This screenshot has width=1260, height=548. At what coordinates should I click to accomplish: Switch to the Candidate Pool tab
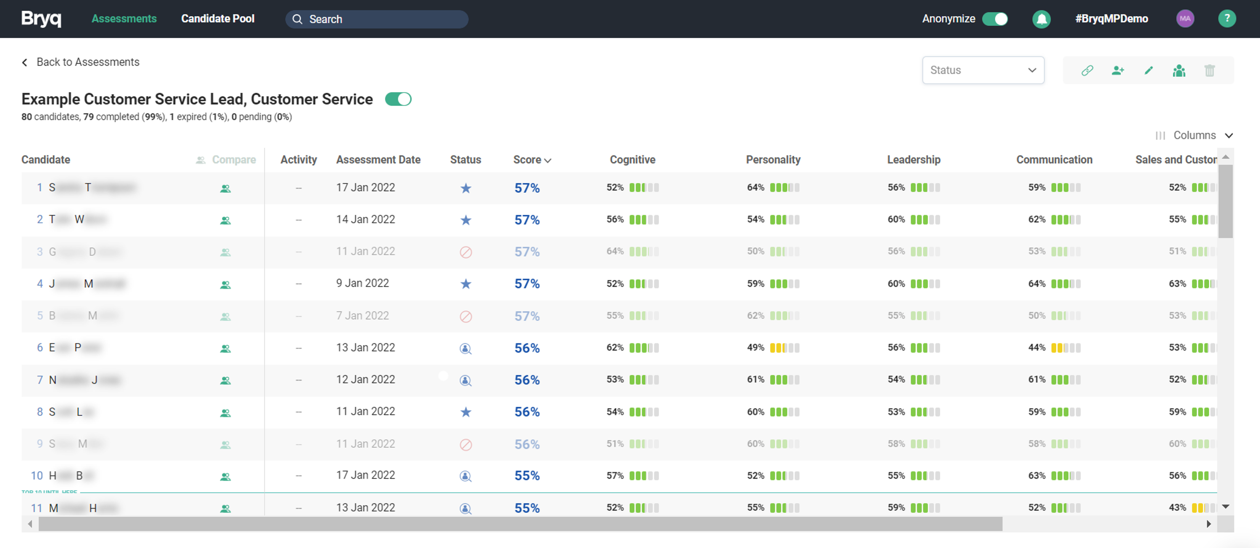click(218, 19)
